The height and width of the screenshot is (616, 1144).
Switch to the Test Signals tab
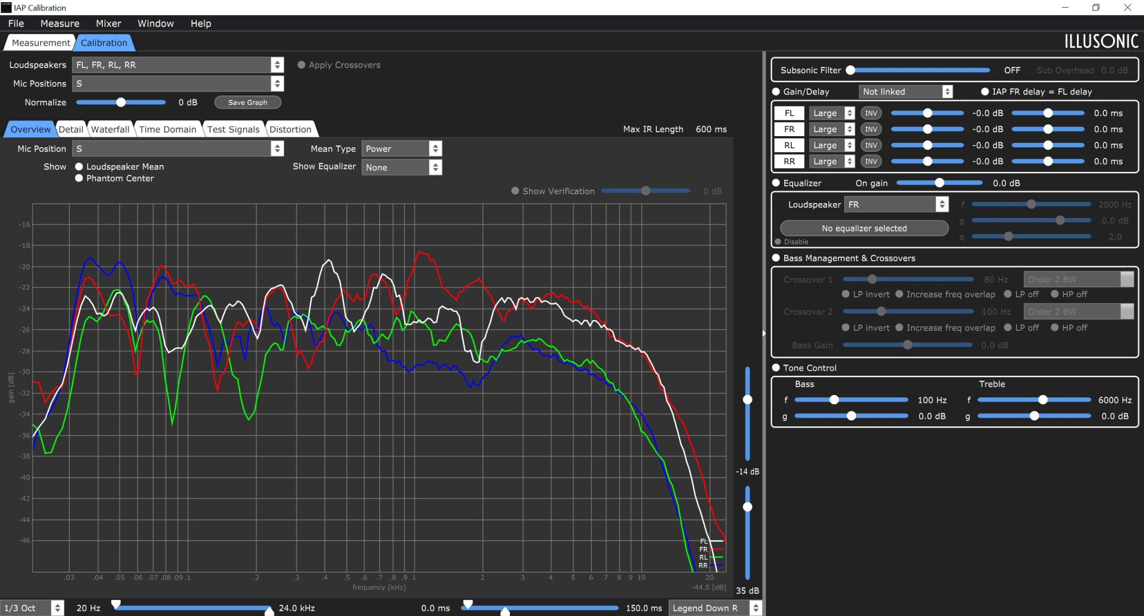coord(233,129)
